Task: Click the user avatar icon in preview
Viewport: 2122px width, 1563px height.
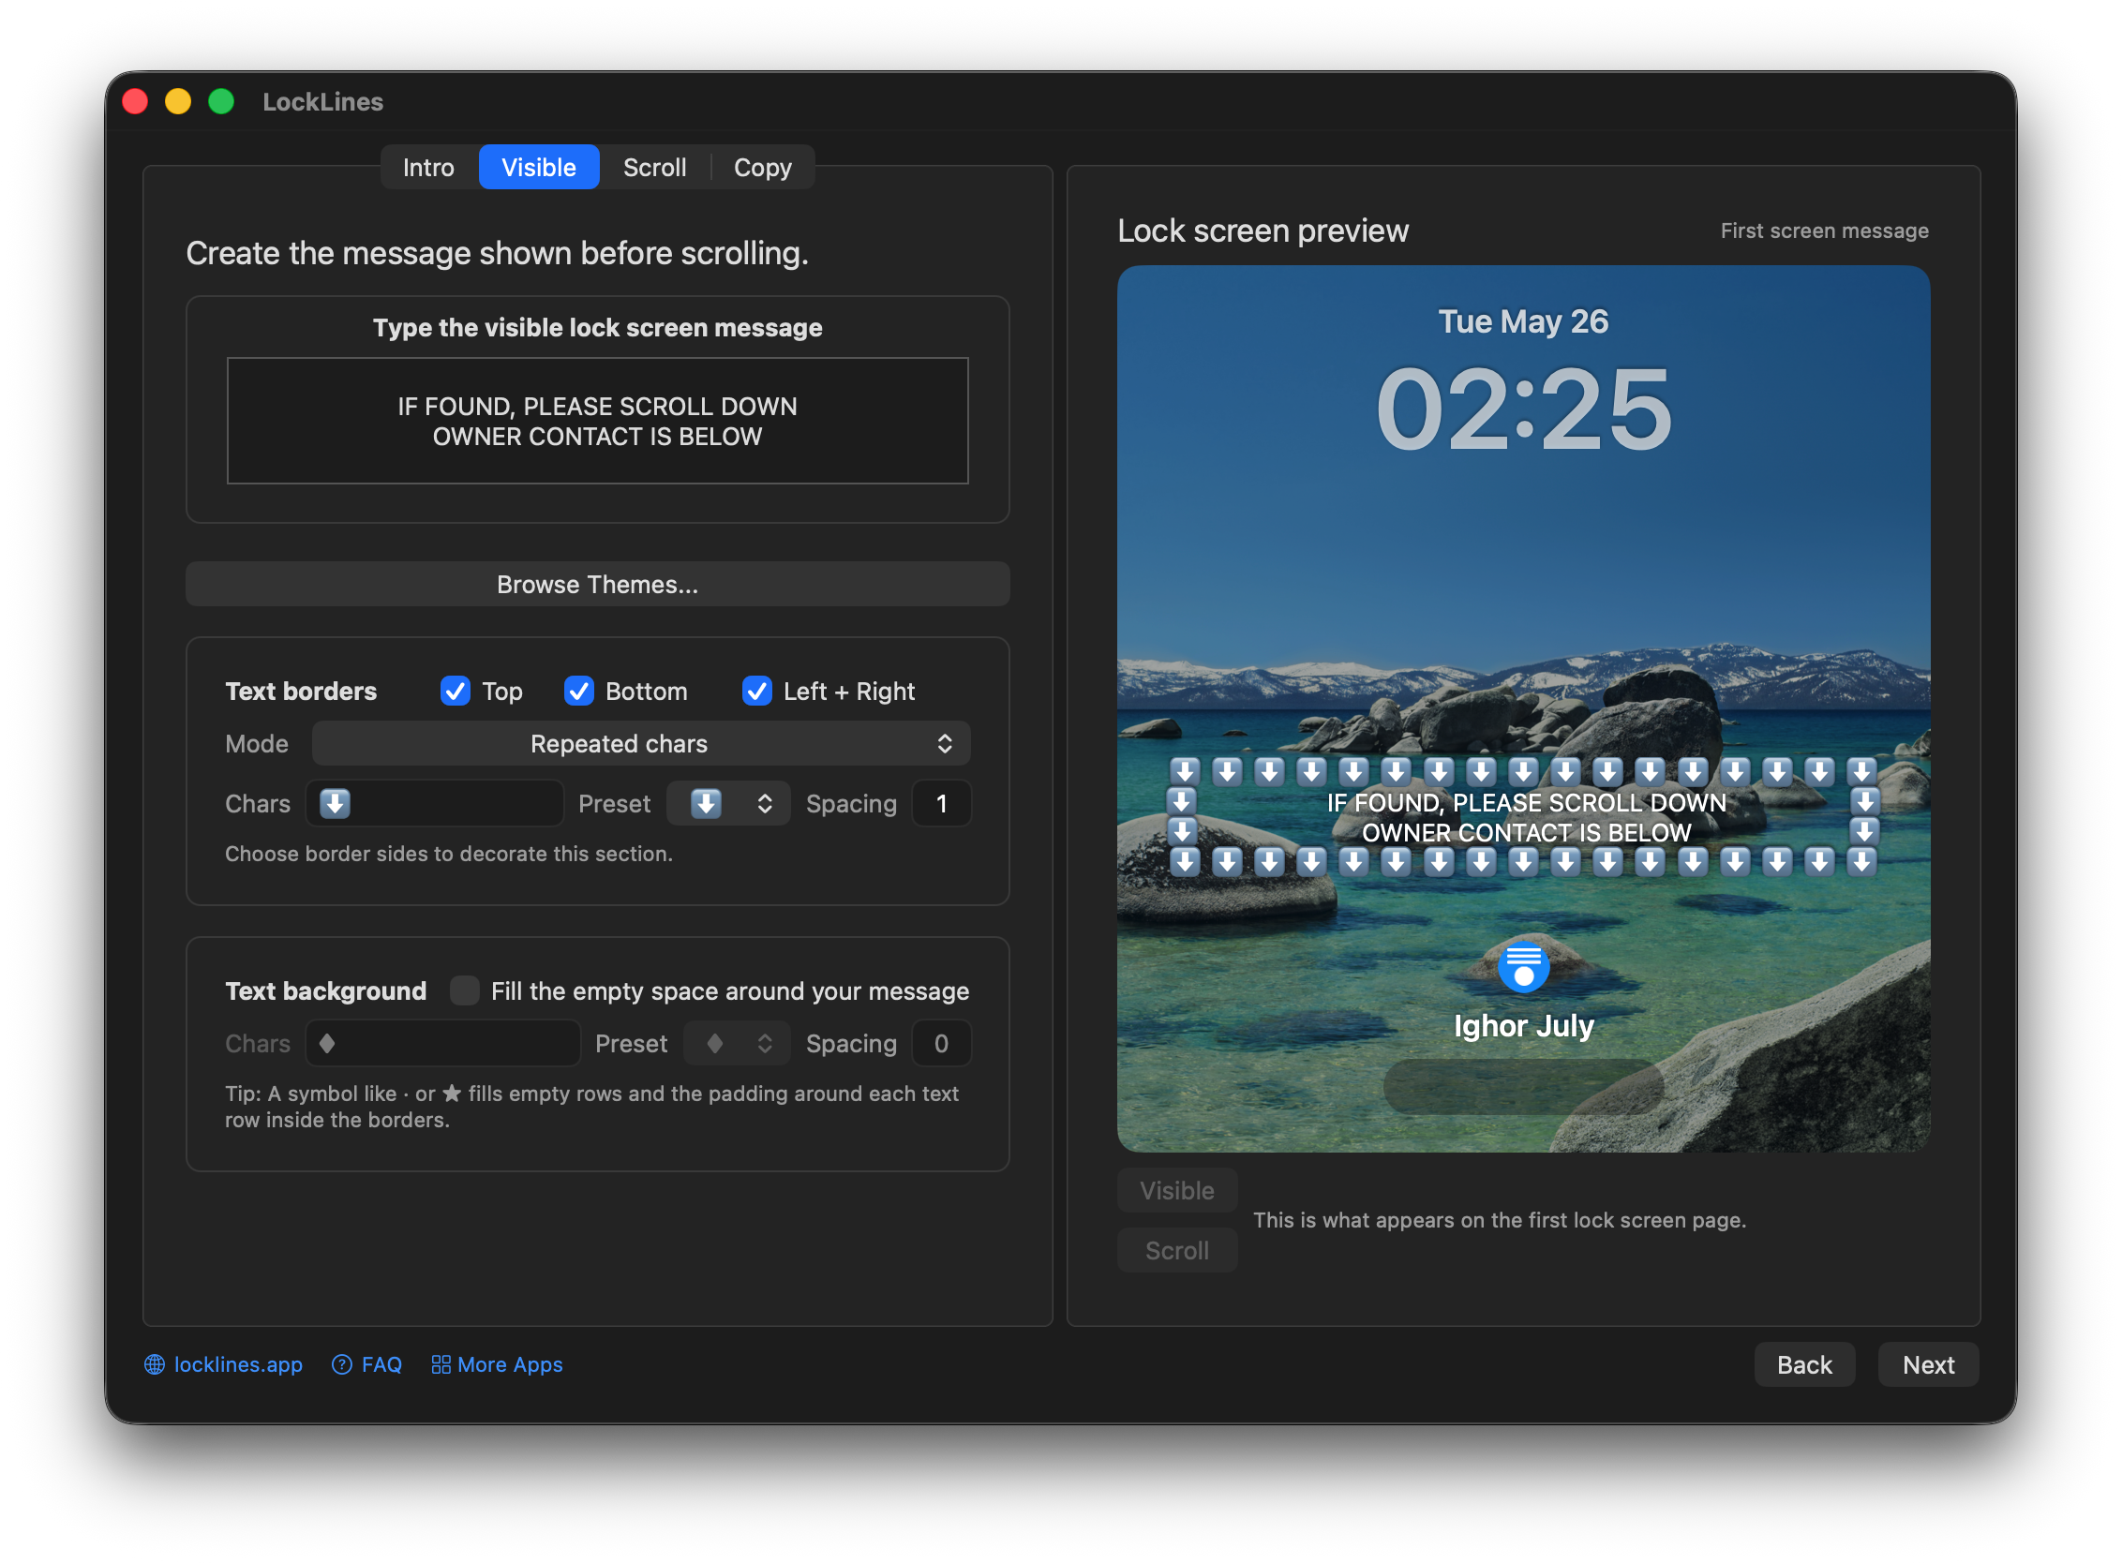Action: coord(1524,967)
